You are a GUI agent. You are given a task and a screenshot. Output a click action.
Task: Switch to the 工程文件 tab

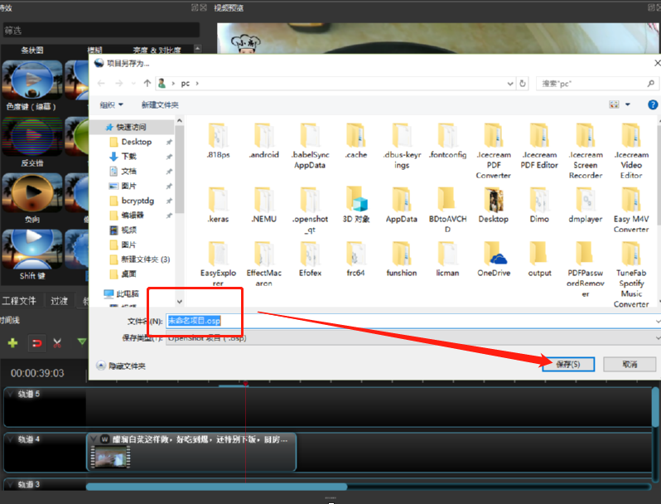[x=19, y=301]
